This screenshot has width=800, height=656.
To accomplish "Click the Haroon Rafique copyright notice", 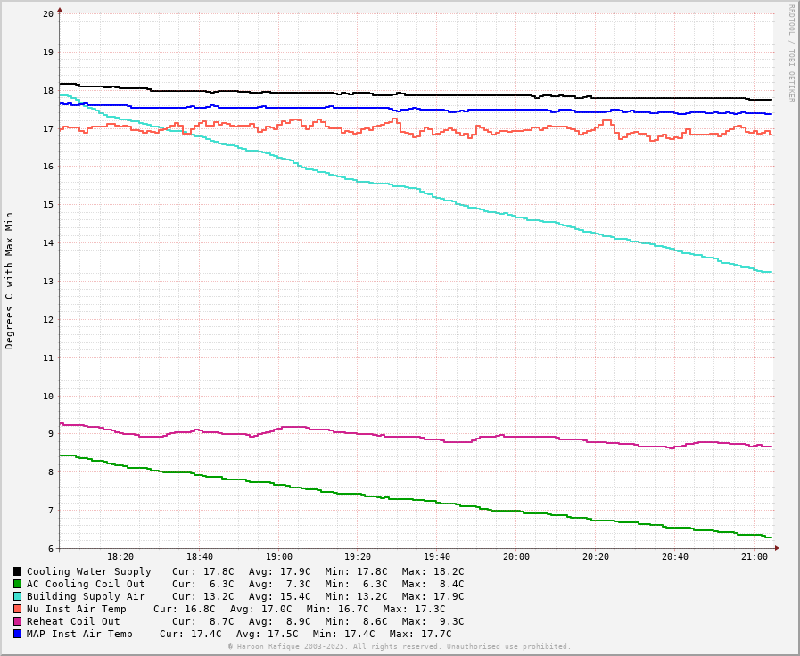I will (x=399, y=646).
